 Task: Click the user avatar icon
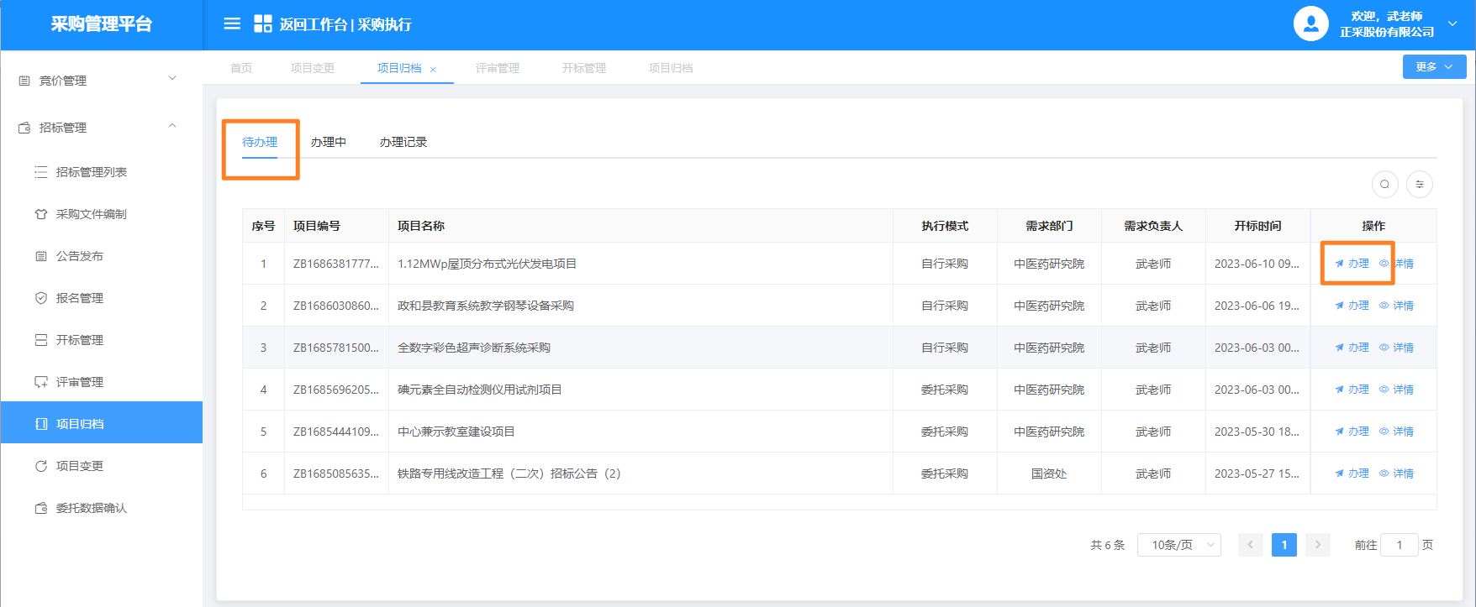tap(1310, 24)
